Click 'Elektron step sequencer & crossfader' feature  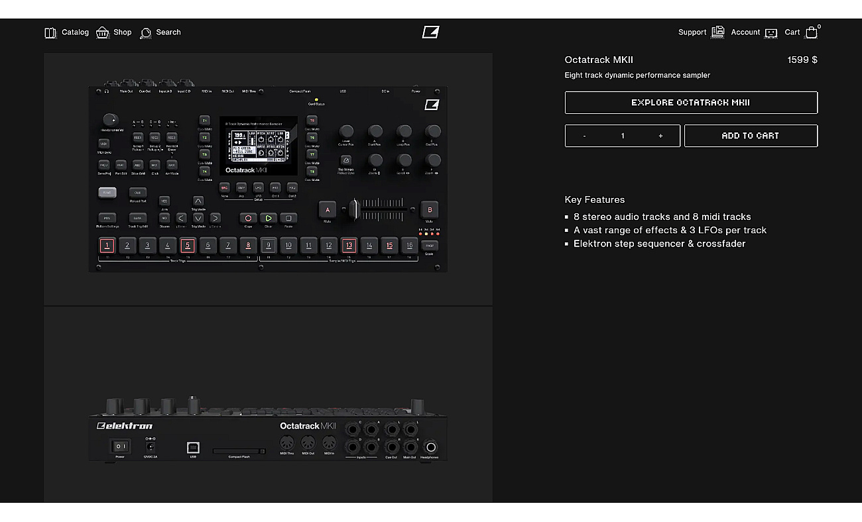pyautogui.click(x=660, y=244)
